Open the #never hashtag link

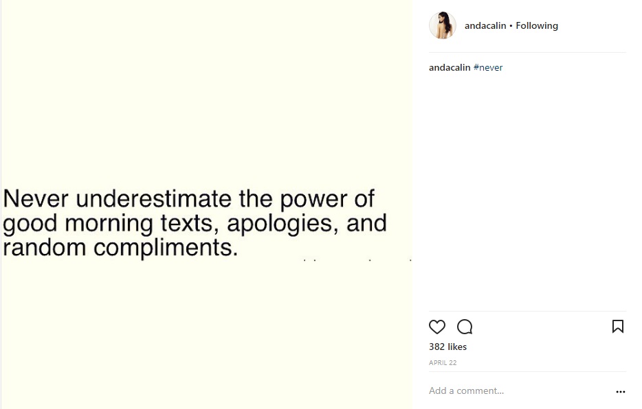(488, 68)
